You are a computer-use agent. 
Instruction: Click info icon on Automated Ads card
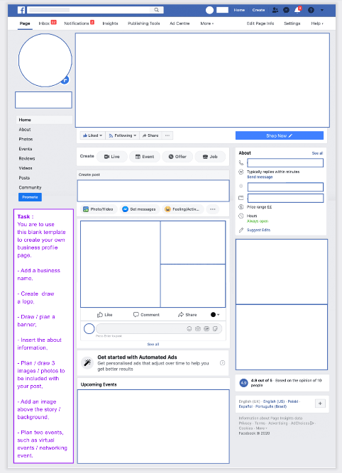pyautogui.click(x=223, y=363)
